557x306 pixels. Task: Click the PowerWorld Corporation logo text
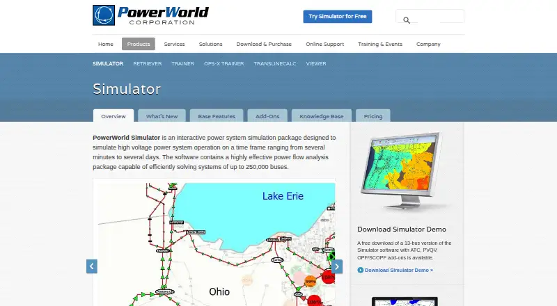[x=163, y=15]
